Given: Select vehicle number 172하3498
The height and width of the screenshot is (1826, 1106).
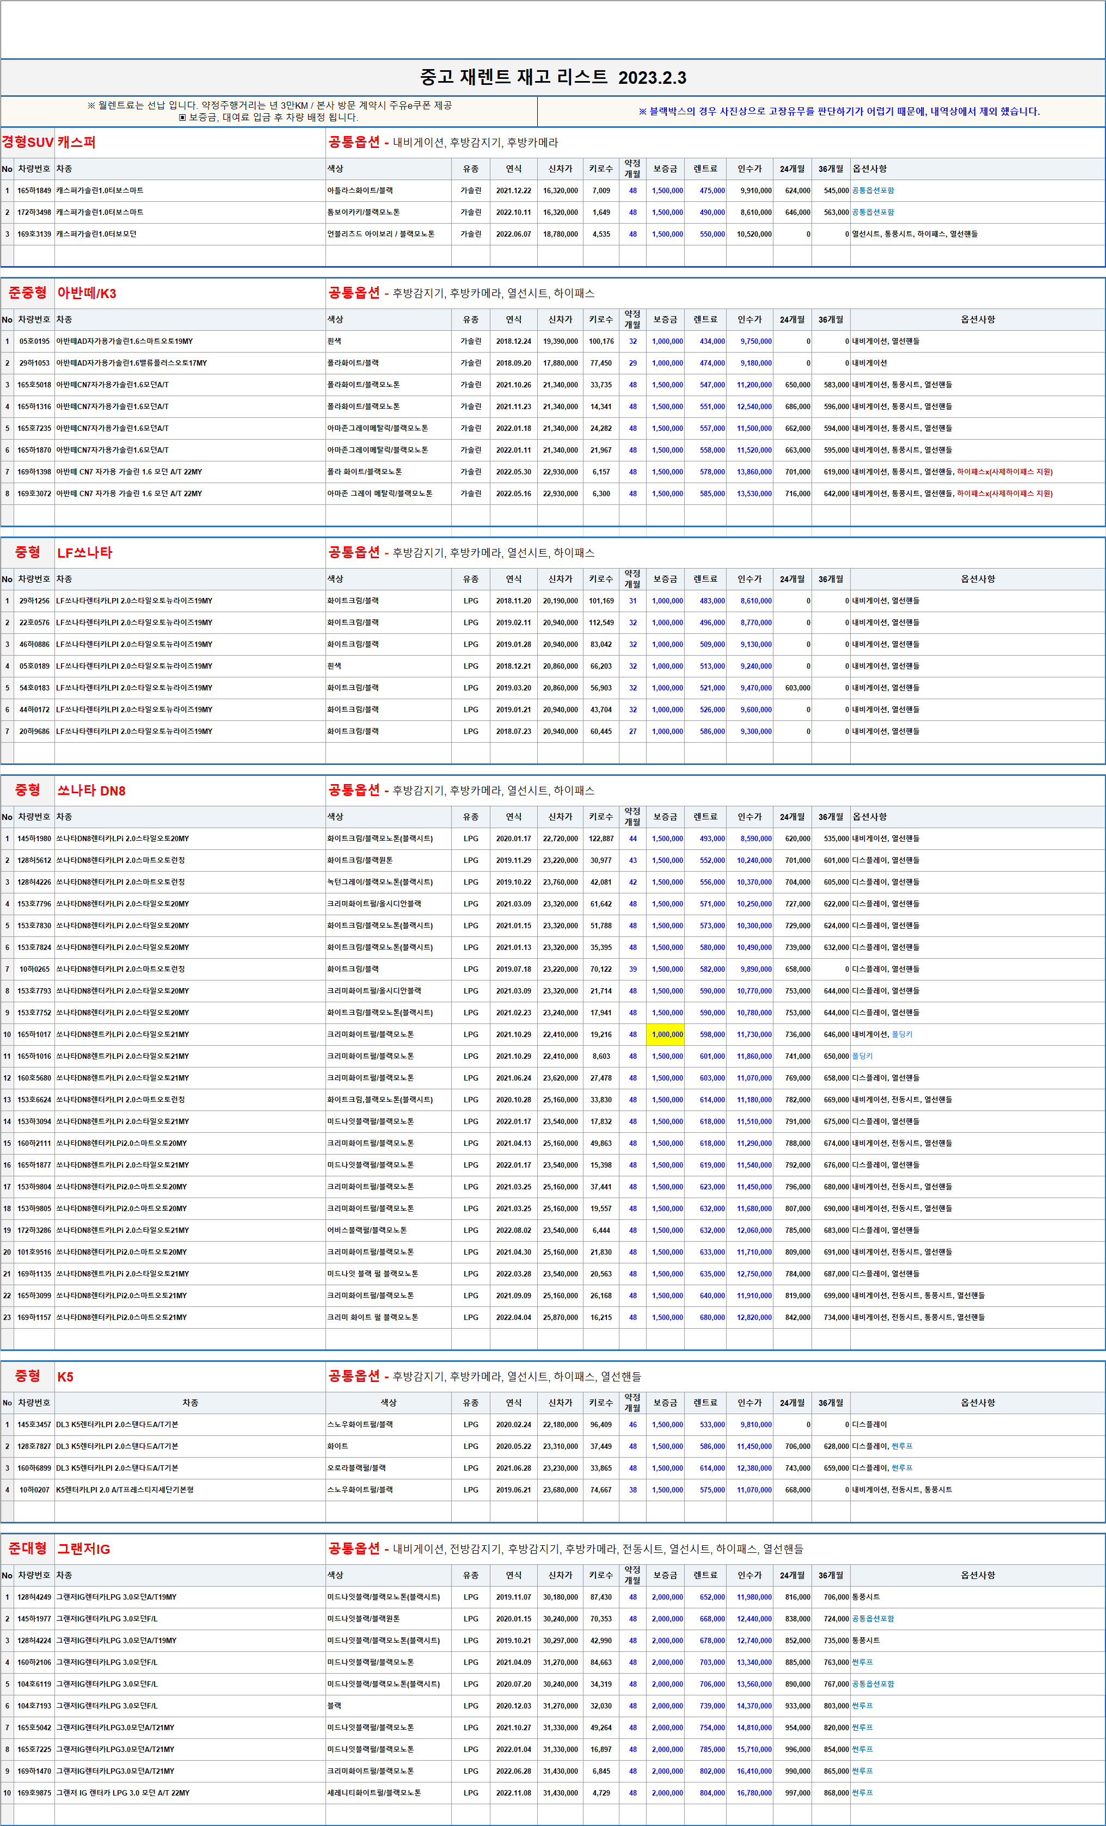Looking at the screenshot, I should [x=34, y=212].
